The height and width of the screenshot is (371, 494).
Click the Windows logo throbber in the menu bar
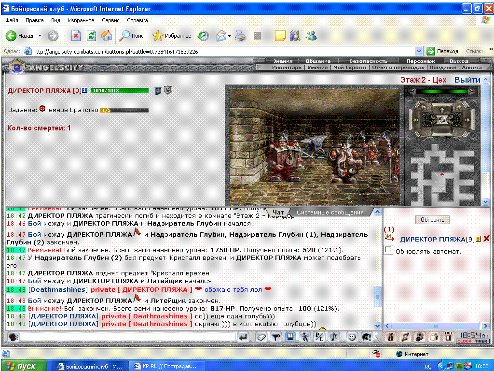(x=485, y=20)
